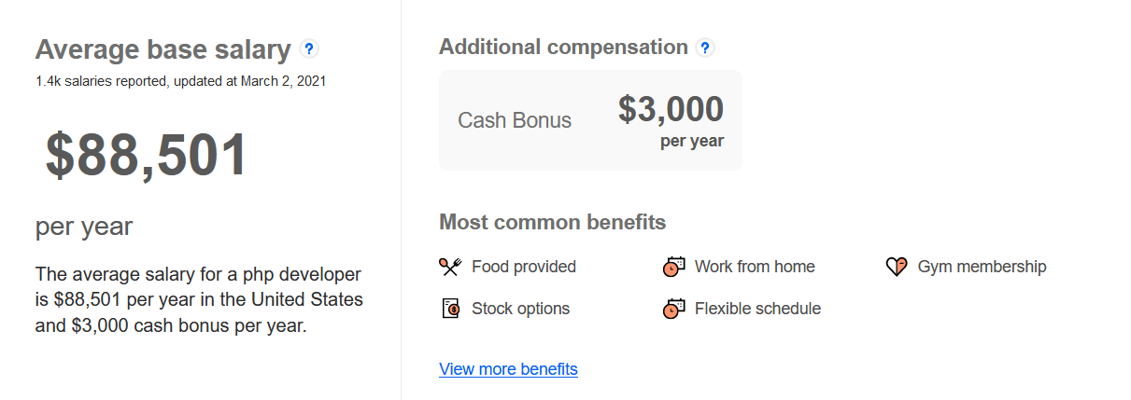This screenshot has height=400, width=1131.
Task: Click the salaries reported update date text
Action: 180,81
